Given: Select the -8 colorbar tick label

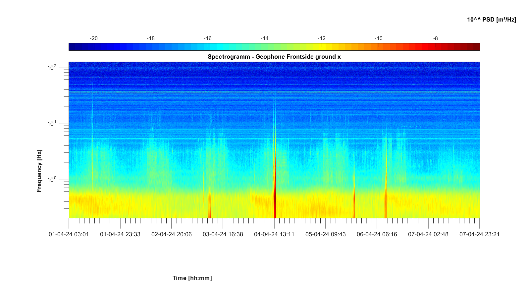Looking at the screenshot, I should coord(435,38).
